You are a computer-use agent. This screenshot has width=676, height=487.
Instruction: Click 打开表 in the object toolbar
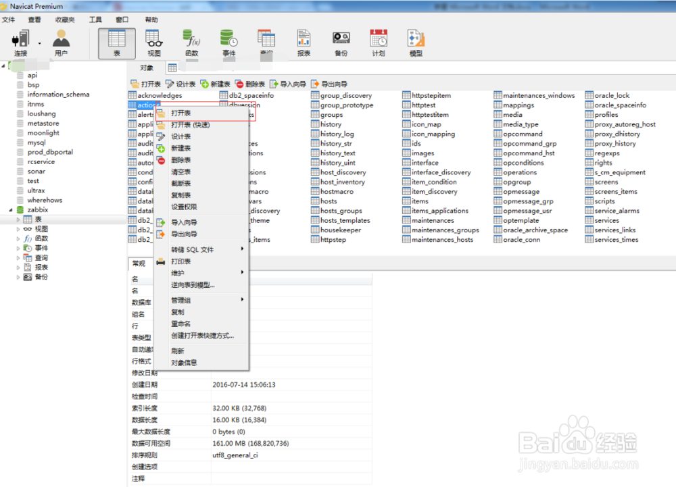146,84
